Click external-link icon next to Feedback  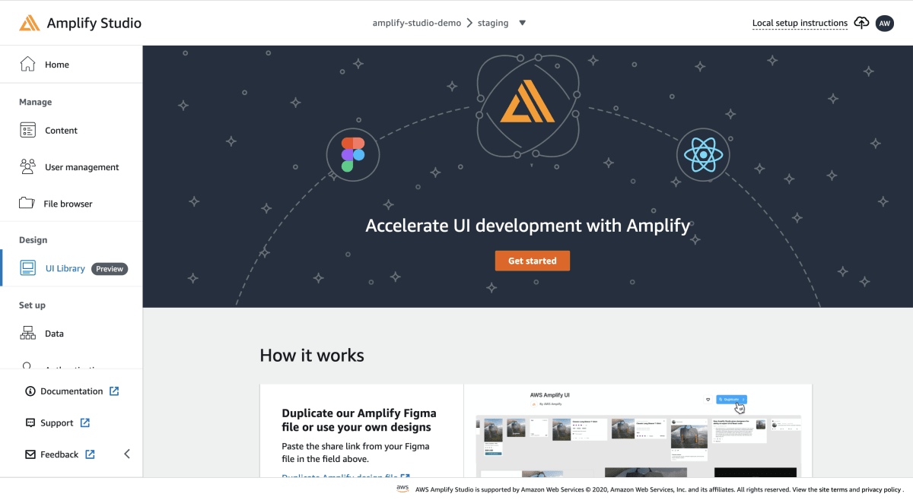tap(90, 454)
